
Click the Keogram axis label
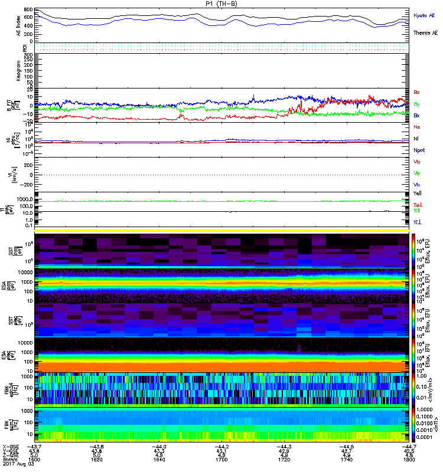[18, 70]
